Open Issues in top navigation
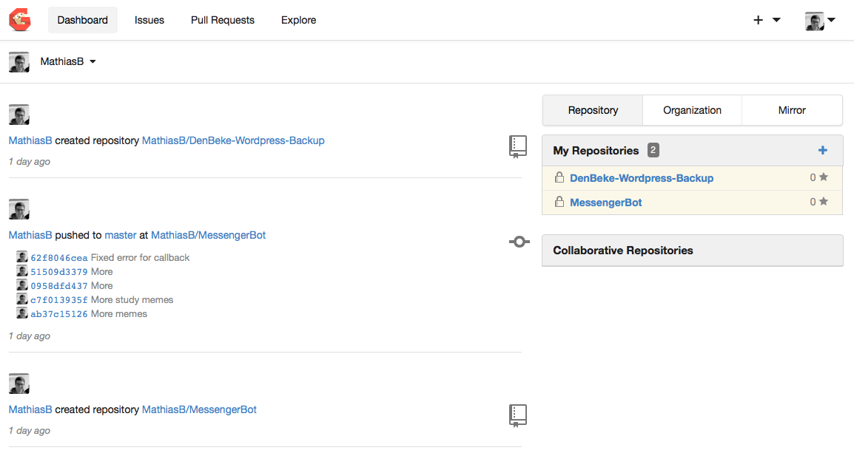The width and height of the screenshot is (854, 456). click(x=149, y=20)
